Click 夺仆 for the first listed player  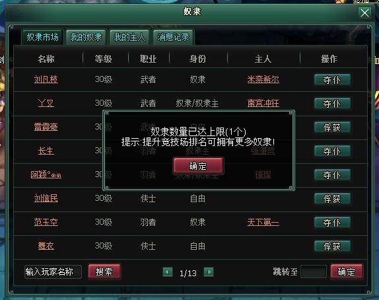(332, 80)
